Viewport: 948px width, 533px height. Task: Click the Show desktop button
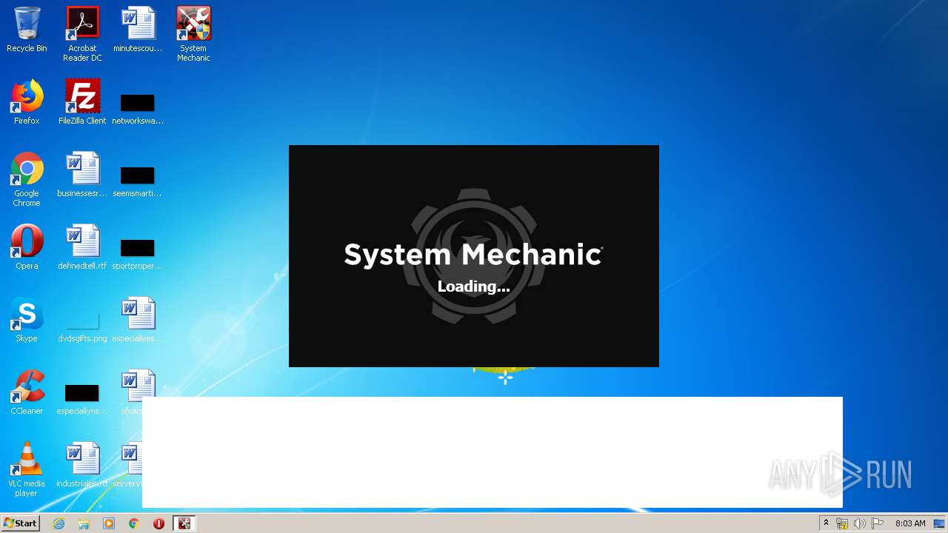click(x=941, y=523)
